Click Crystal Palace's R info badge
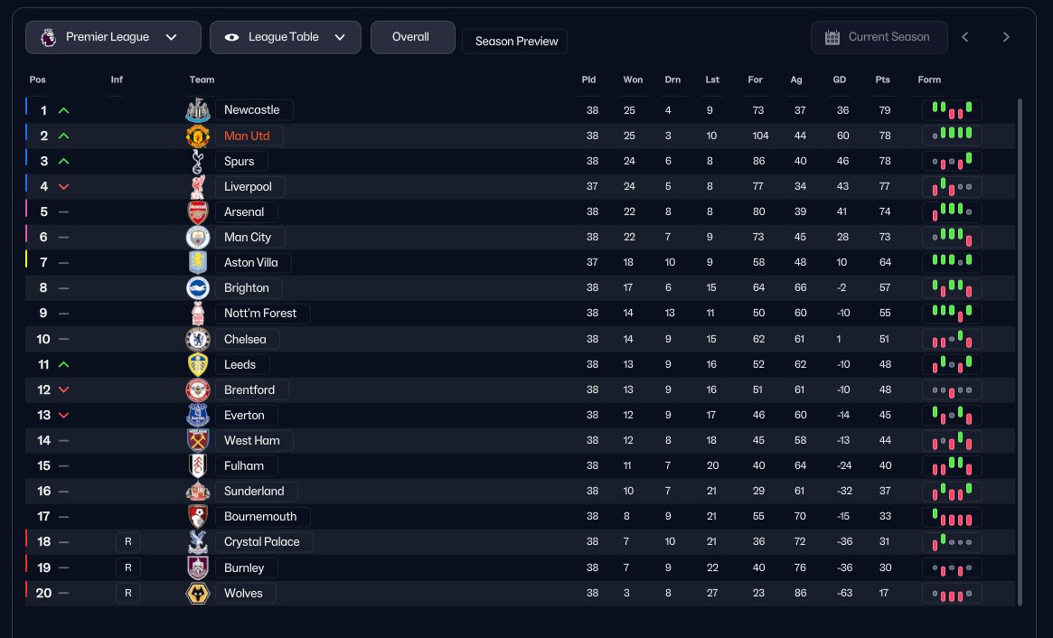This screenshot has width=1053, height=638. tap(127, 542)
